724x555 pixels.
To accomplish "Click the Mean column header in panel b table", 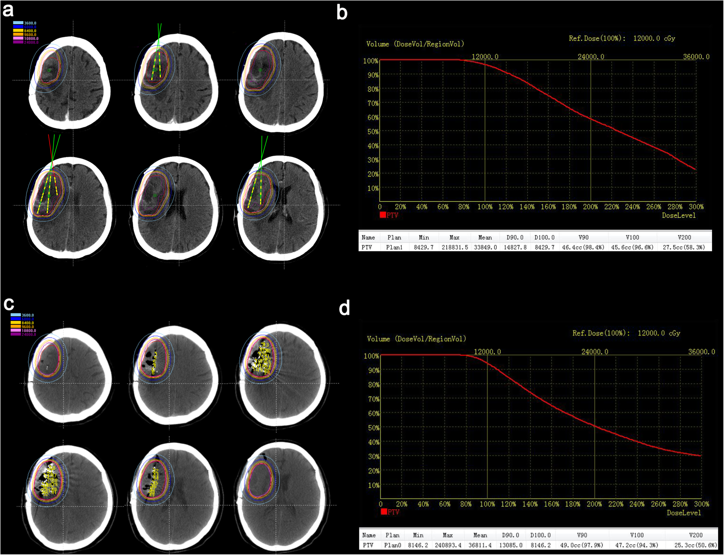I will pos(485,238).
